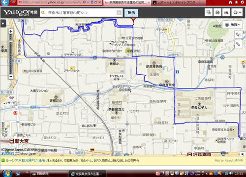The image size is (246, 177).
Task: Open the Windows Start orb
Action: (x=7, y=173)
